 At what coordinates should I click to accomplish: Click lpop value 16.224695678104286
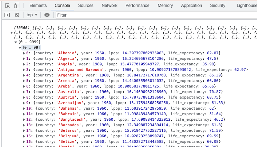(x=143, y=58)
